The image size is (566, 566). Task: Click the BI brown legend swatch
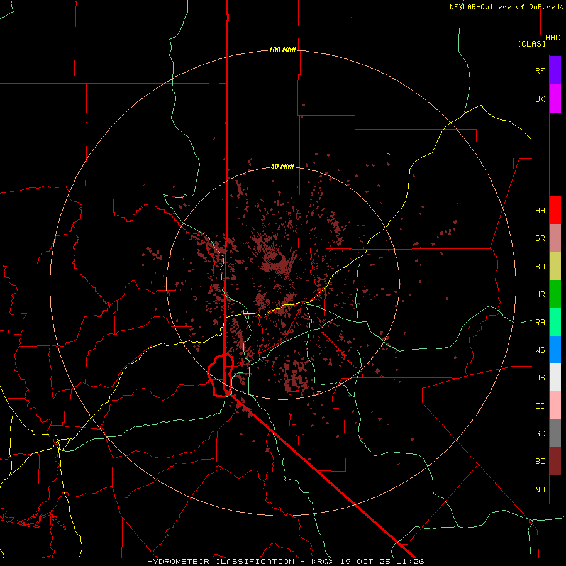pyautogui.click(x=555, y=462)
